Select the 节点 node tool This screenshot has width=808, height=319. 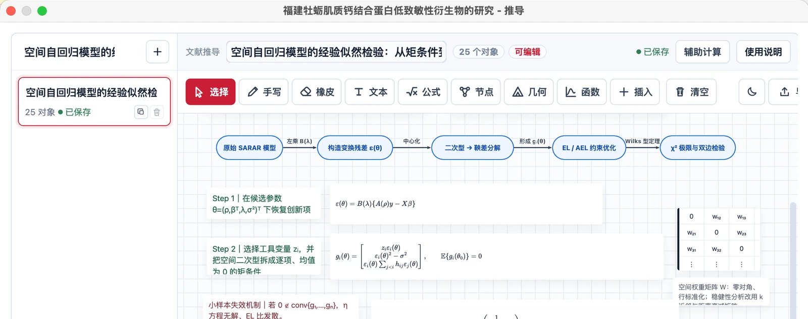click(x=476, y=92)
